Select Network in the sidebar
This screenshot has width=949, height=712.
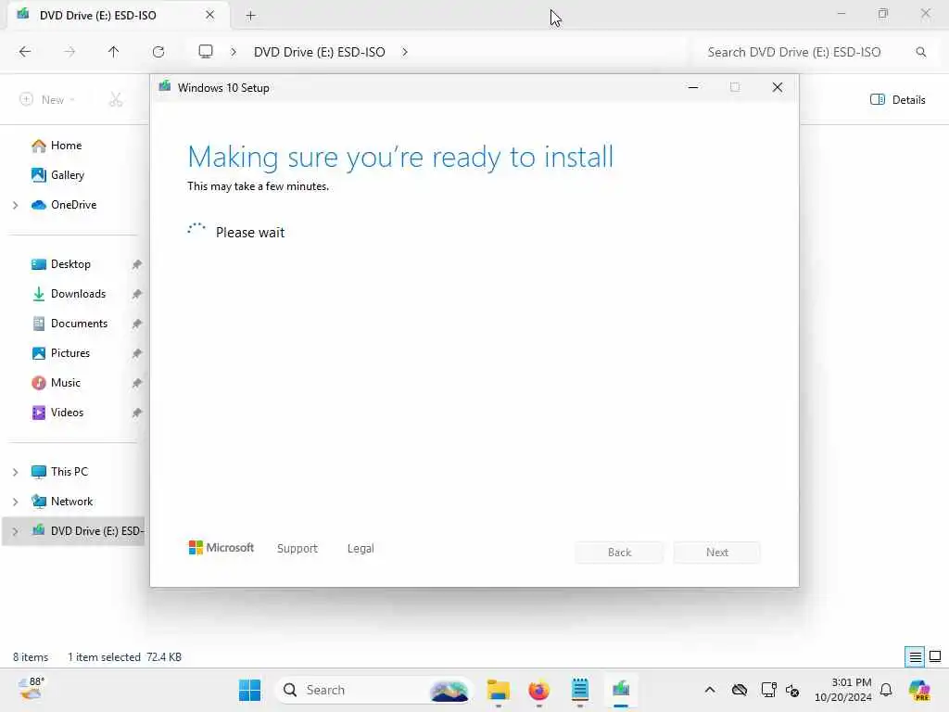(71, 502)
